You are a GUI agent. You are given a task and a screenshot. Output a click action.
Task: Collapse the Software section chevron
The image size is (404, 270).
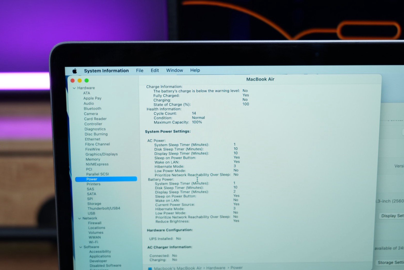point(81,247)
